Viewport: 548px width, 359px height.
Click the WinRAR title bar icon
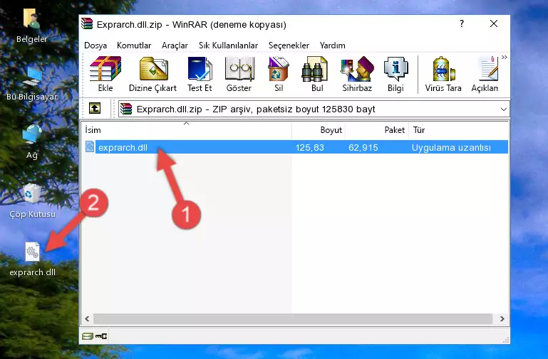tap(87, 24)
